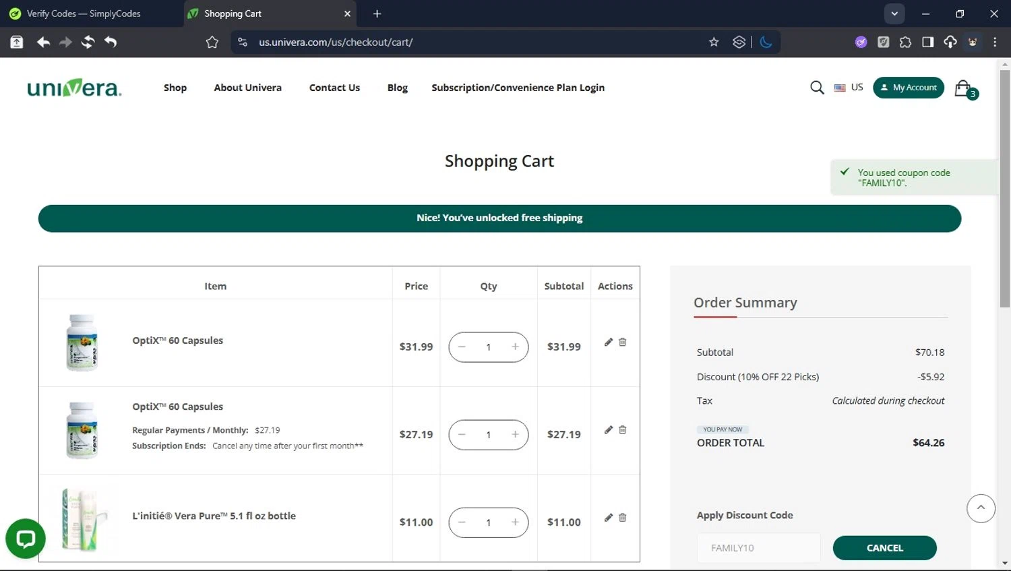Click the scroll-to-top arrow button
Viewport: 1011px width, 571px height.
981,508
